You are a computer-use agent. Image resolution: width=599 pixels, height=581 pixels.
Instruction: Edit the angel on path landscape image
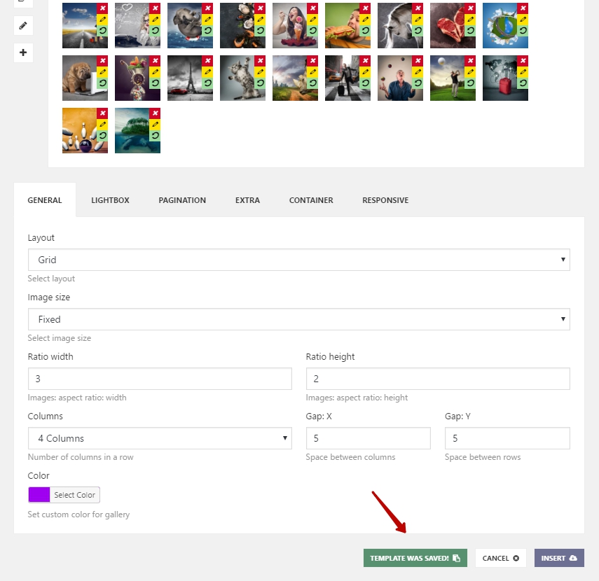pos(312,72)
